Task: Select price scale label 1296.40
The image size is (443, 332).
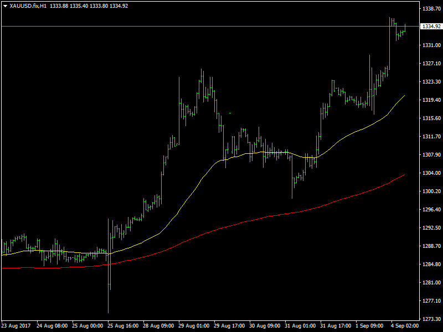Action: (x=431, y=210)
